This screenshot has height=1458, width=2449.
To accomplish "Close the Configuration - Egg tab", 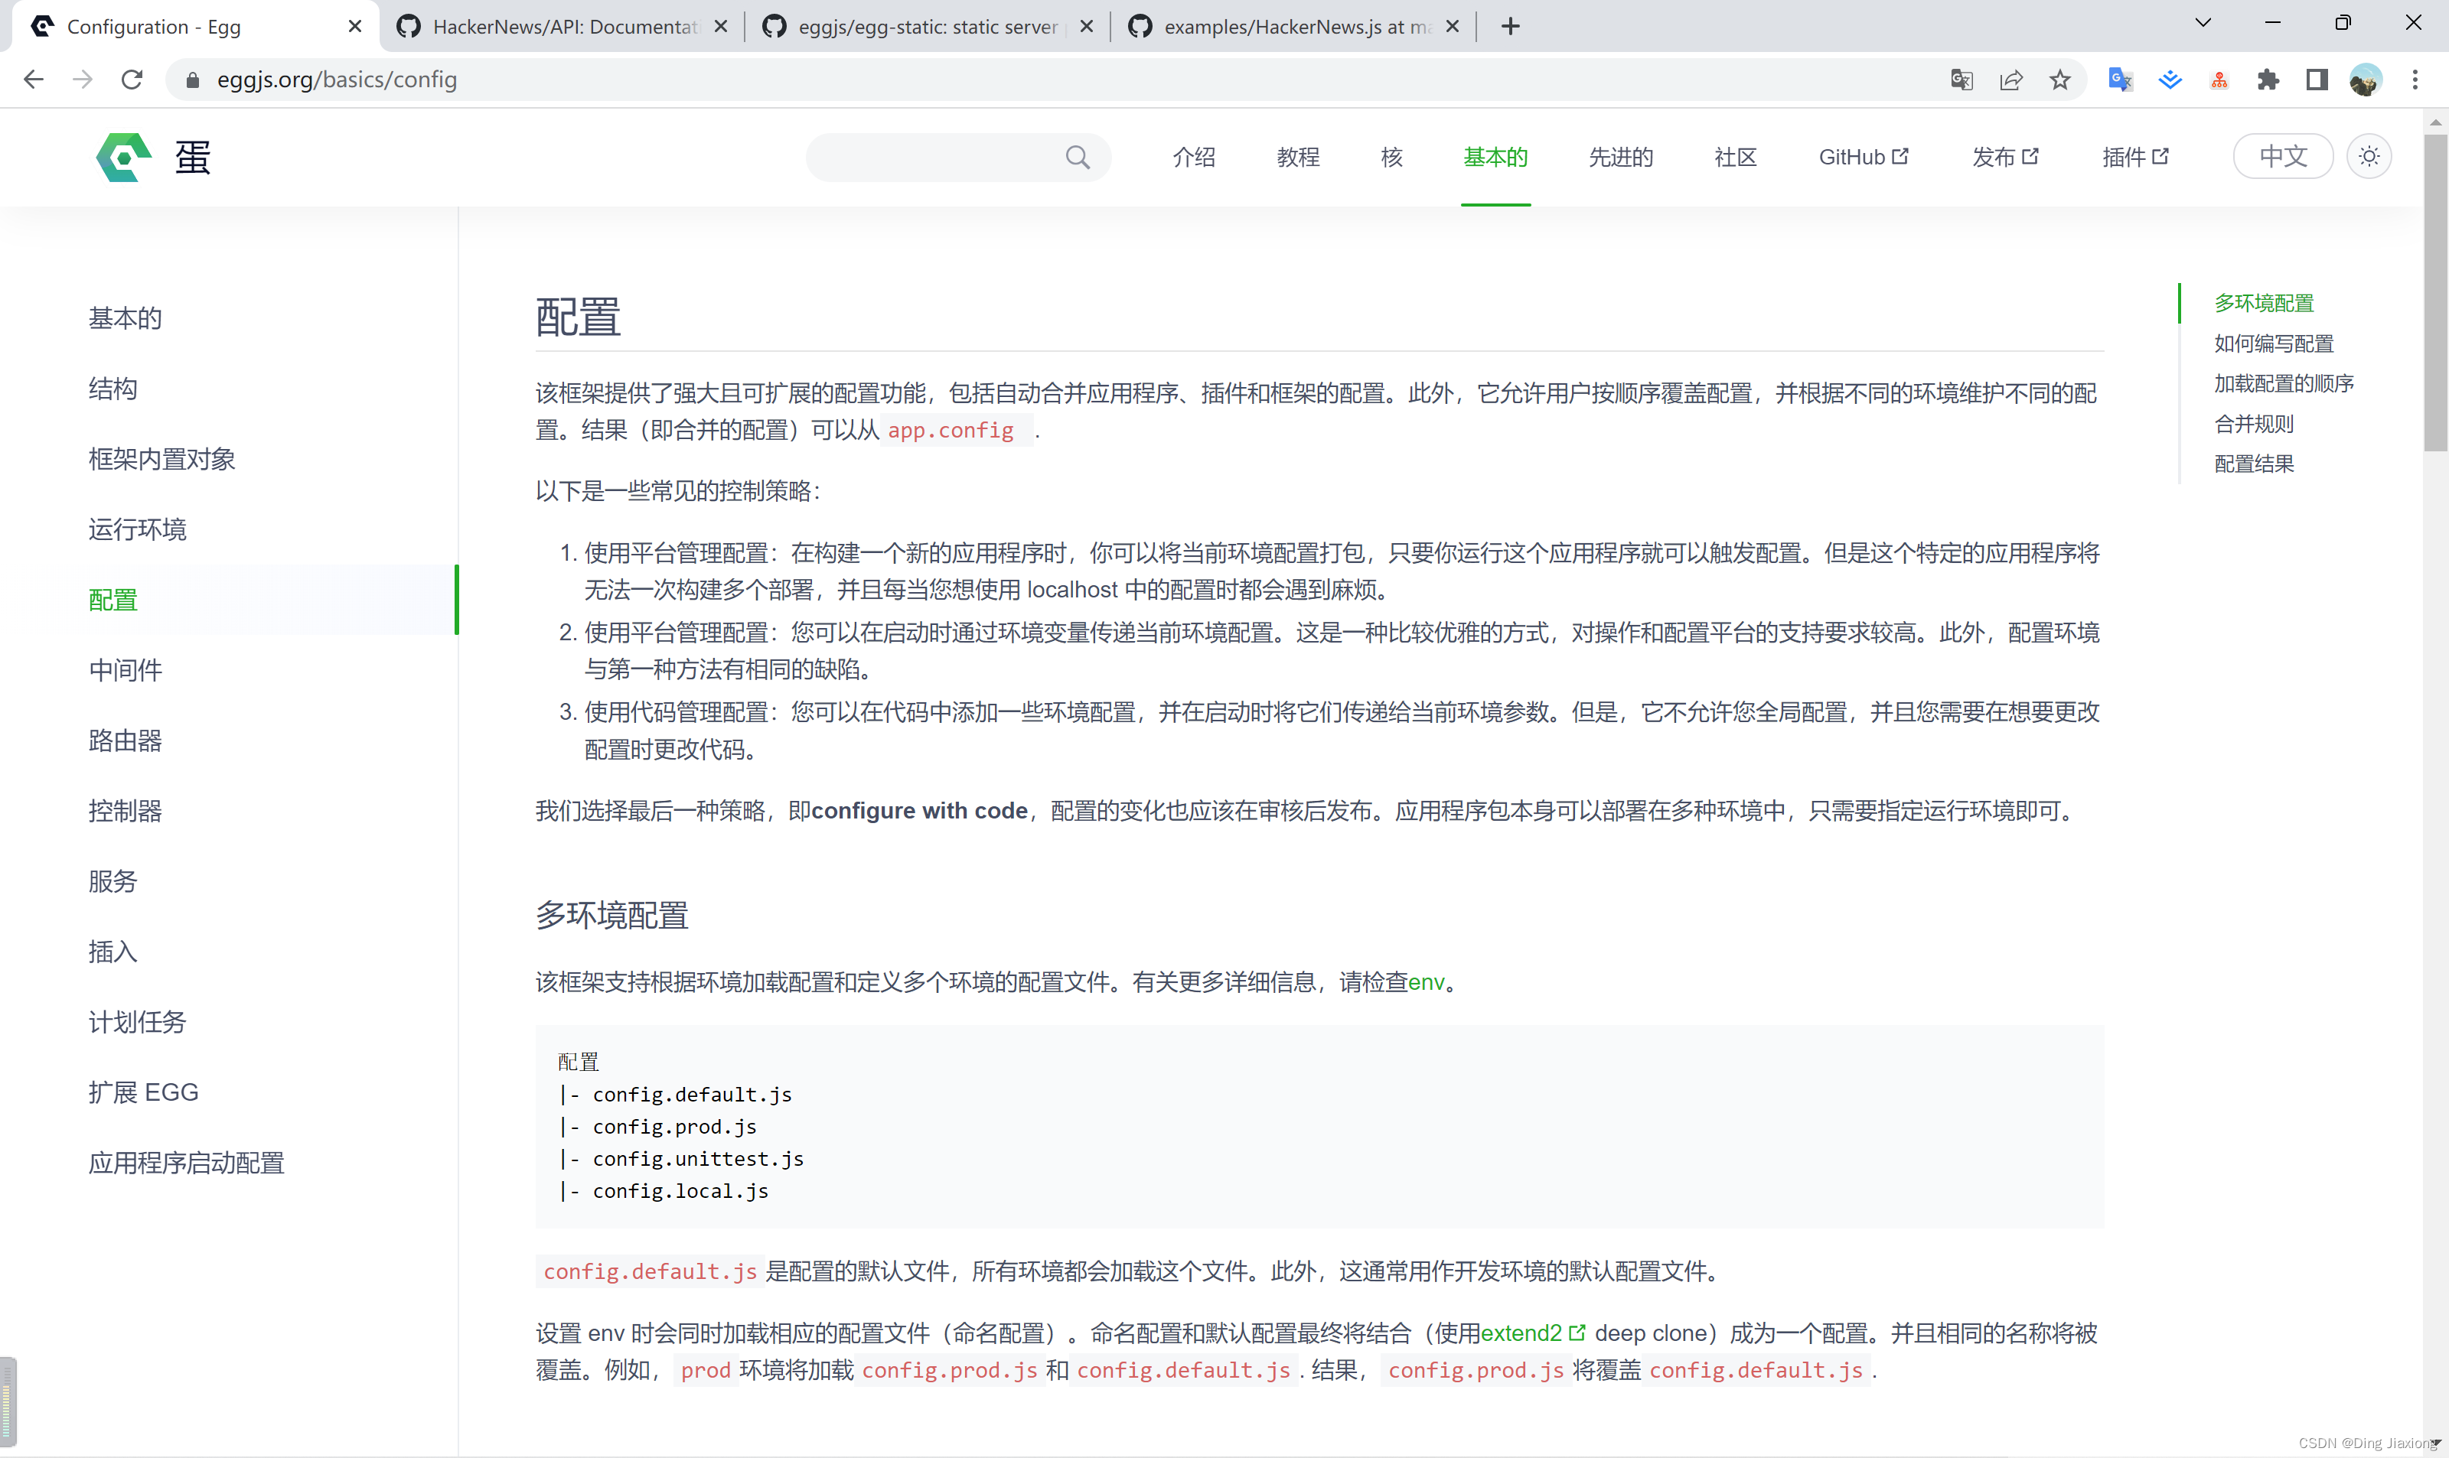I will click(x=355, y=27).
